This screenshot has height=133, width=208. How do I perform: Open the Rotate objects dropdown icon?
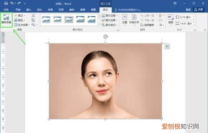tap(161, 25)
